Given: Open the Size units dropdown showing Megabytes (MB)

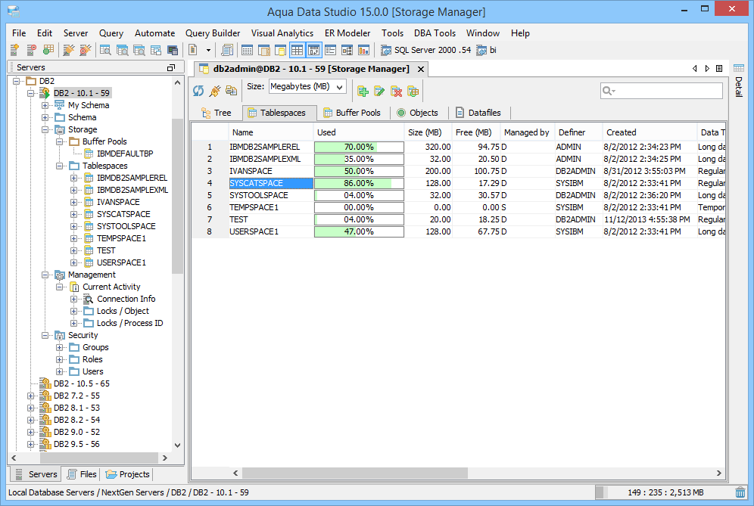Looking at the screenshot, I should 307,86.
